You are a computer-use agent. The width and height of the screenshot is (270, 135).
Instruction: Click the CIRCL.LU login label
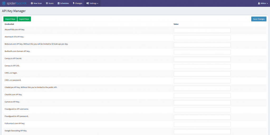tap(11, 73)
